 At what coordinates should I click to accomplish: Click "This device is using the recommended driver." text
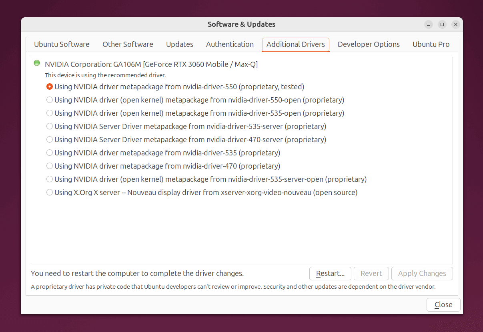pyautogui.click(x=105, y=75)
